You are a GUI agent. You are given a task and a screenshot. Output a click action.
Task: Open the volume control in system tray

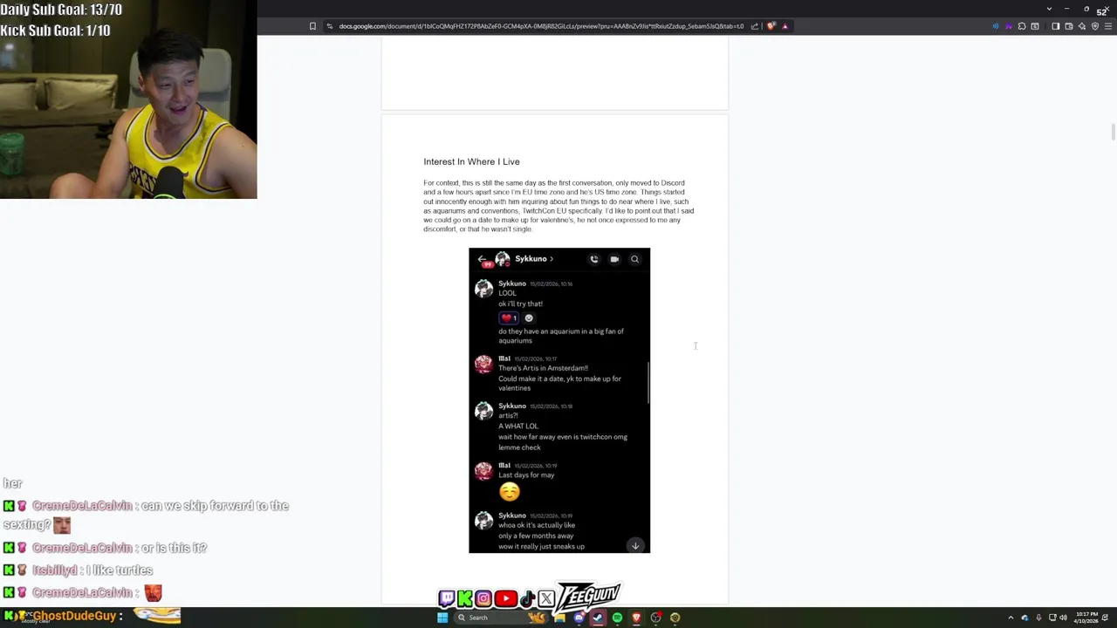pyautogui.click(x=1064, y=618)
